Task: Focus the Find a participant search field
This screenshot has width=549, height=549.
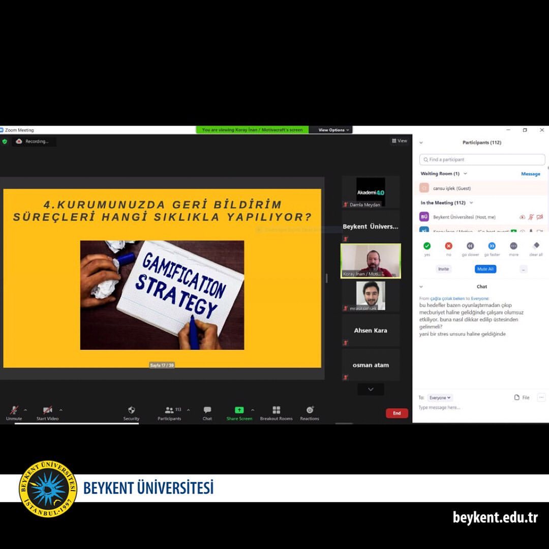Action: tap(482, 159)
